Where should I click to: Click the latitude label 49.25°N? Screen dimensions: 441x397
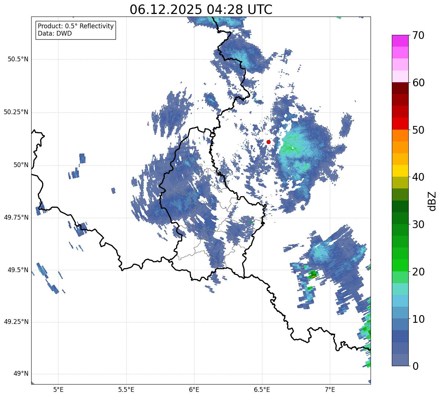coord(16,322)
